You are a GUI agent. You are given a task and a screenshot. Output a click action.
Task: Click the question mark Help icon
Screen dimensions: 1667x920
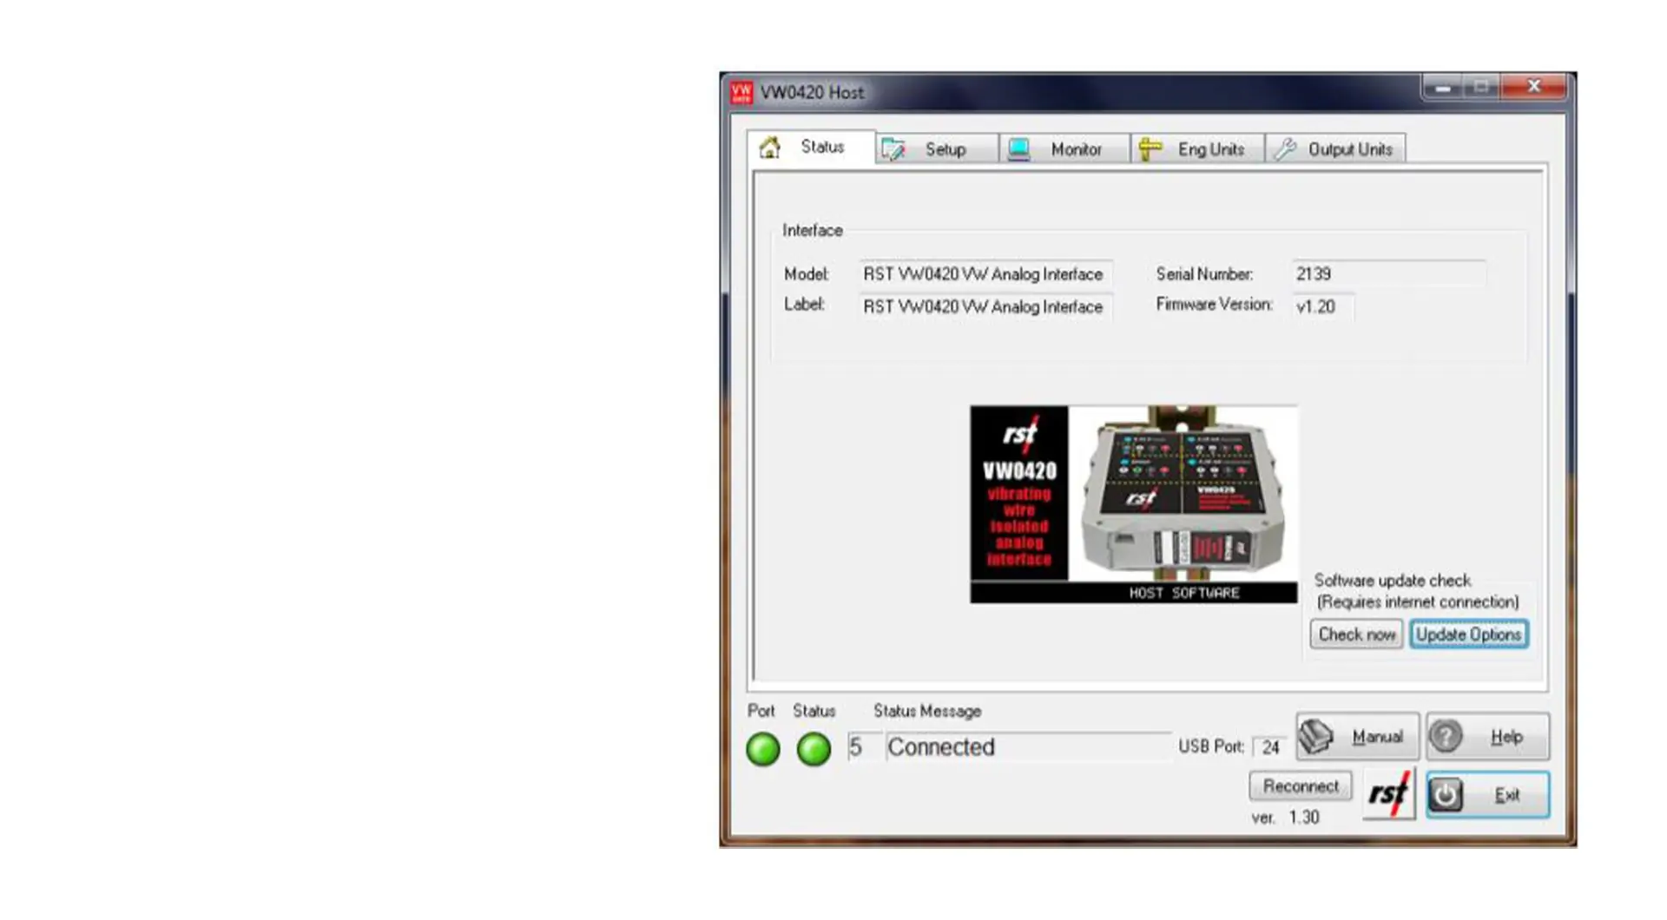click(x=1446, y=737)
